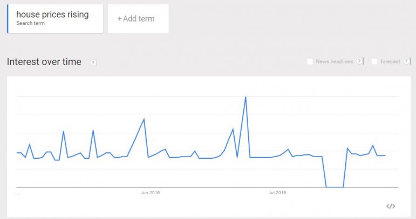Click the Jun 2016 axis label

(150, 192)
